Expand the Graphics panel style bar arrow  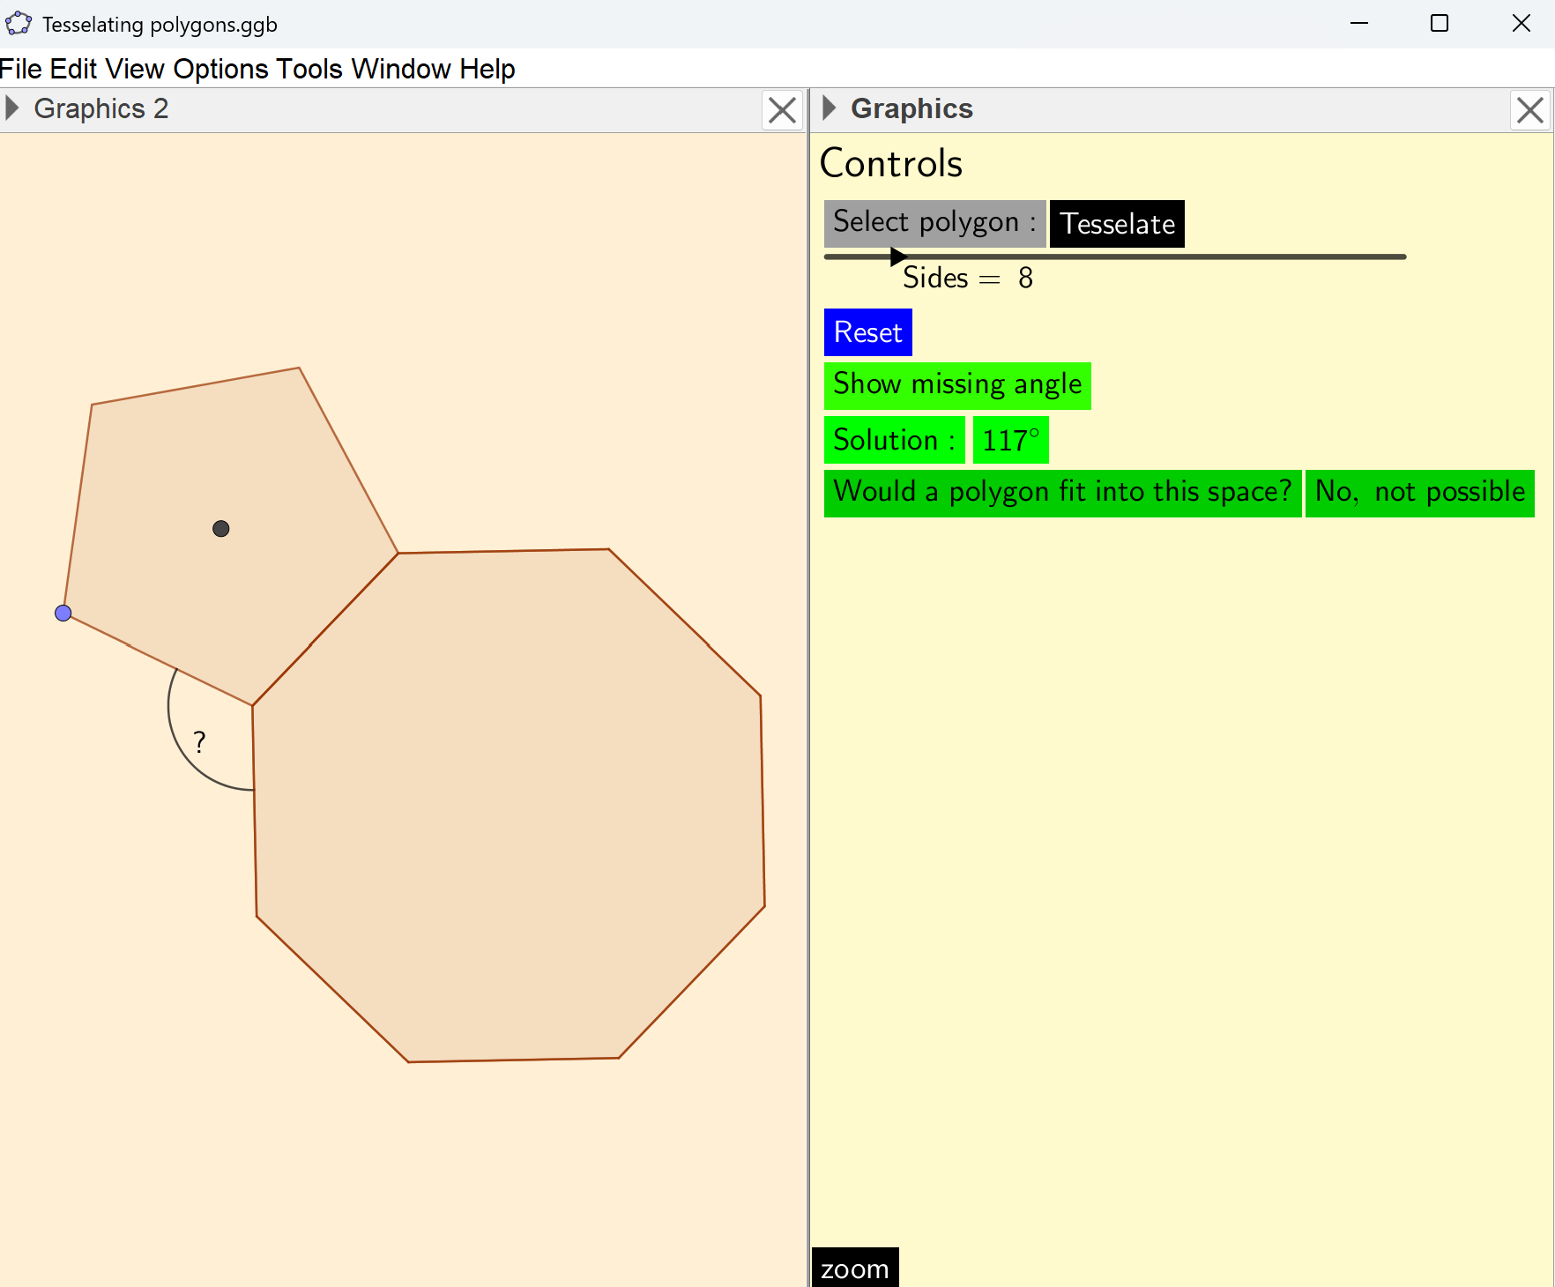(x=829, y=108)
